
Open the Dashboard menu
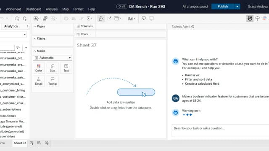[33, 9]
